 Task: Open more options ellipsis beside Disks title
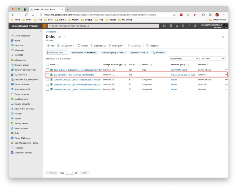pos(64,37)
